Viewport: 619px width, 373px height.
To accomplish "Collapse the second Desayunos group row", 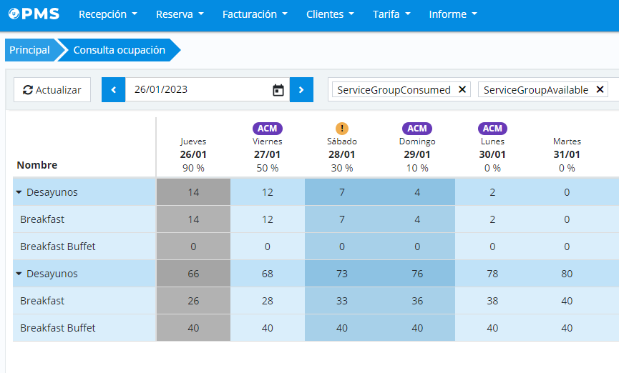I will [x=19, y=274].
